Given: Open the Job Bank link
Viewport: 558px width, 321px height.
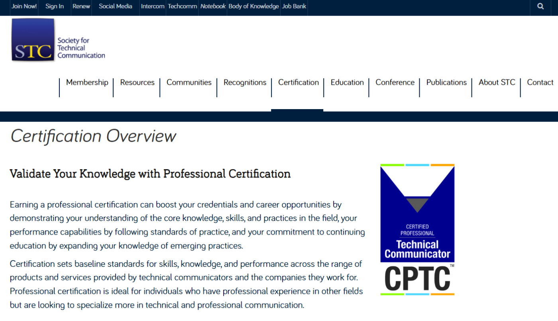Looking at the screenshot, I should pos(294,6).
